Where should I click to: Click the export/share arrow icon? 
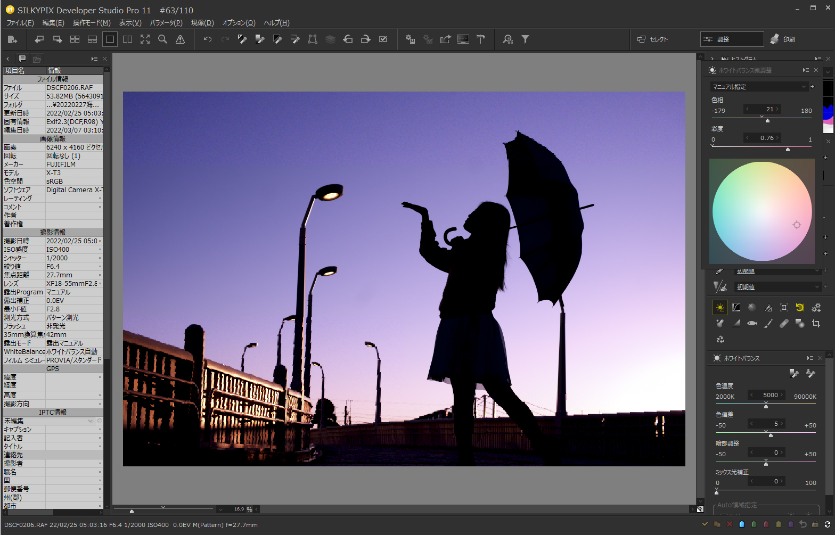pyautogui.click(x=445, y=39)
